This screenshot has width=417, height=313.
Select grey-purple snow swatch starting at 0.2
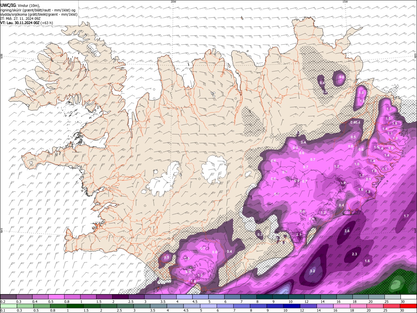[x=8, y=297]
